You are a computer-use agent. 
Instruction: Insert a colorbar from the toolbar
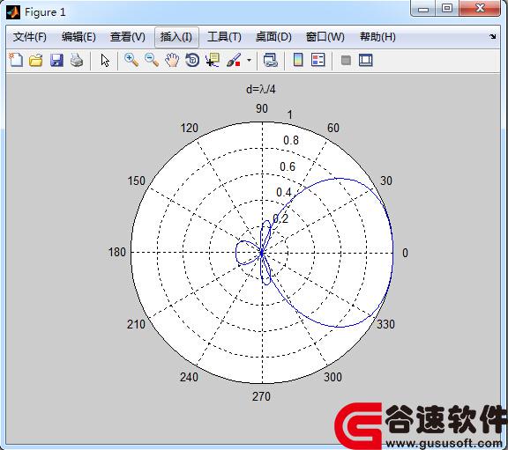(x=298, y=60)
